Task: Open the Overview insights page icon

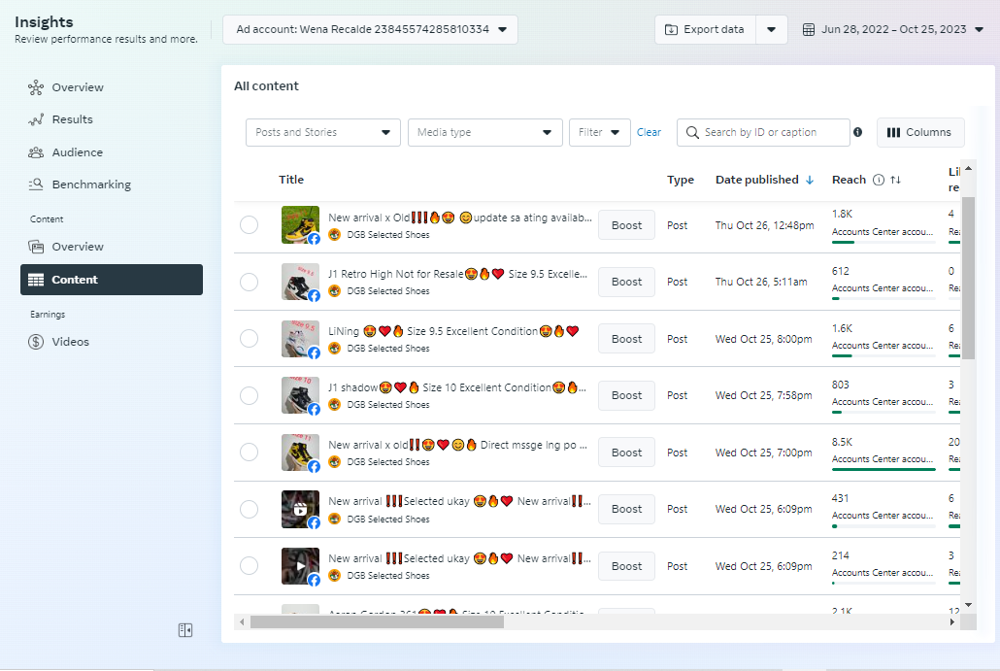Action: [x=36, y=87]
